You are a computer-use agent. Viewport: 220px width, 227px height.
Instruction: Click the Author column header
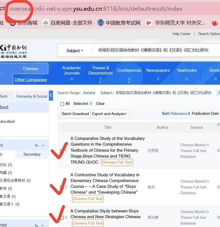[x=162, y=128]
